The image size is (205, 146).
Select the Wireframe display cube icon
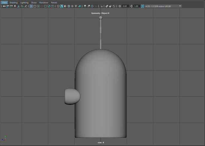click(x=58, y=6)
